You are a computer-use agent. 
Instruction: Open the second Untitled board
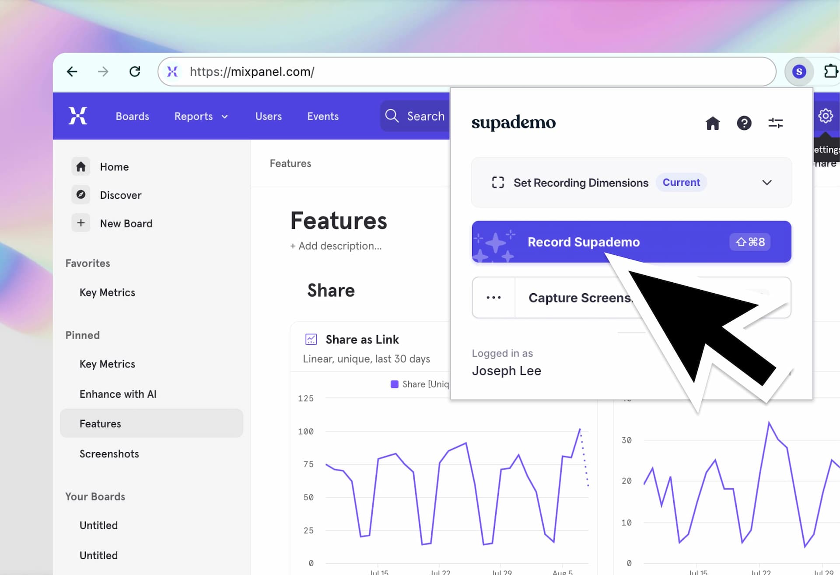coord(98,555)
